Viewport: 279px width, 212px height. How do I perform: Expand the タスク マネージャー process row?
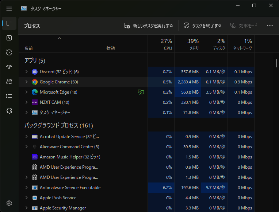(27, 113)
